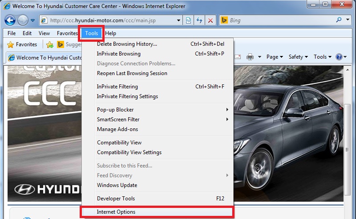Choose InPrivate Browsing
356x219 pixels.
point(158,54)
